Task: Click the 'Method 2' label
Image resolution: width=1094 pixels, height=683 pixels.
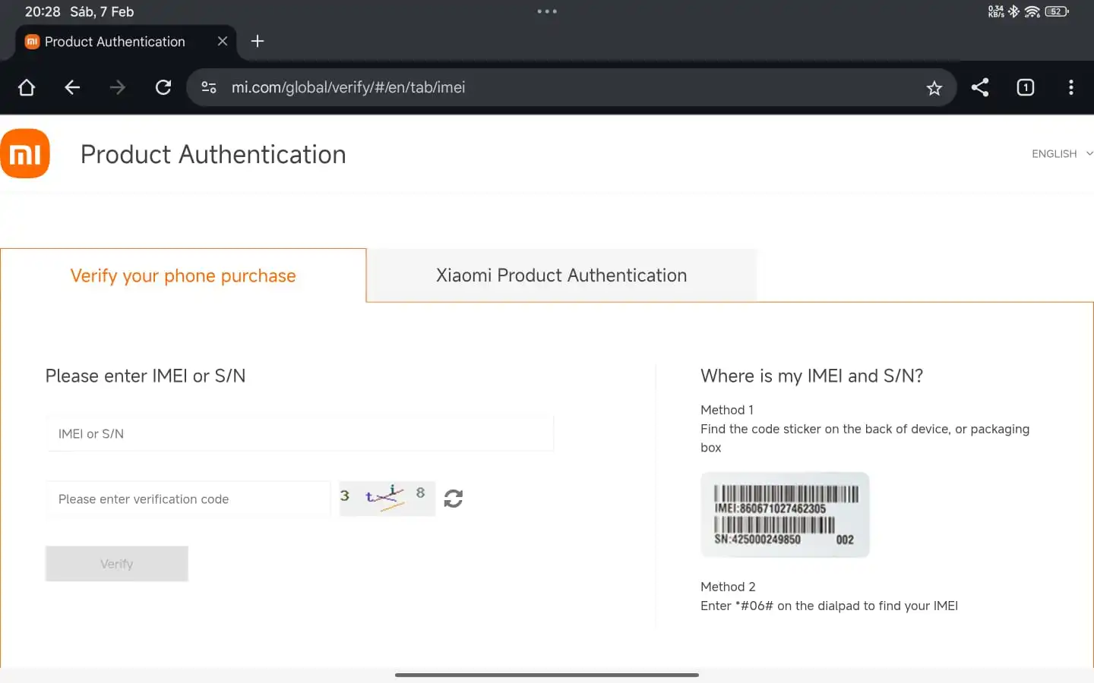Action: [728, 587]
